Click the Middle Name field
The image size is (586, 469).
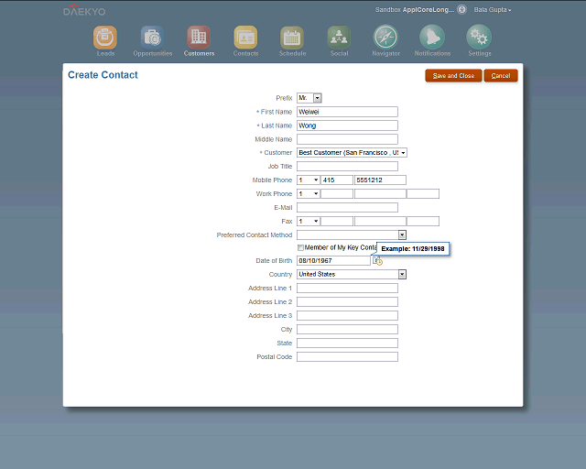[x=347, y=139]
